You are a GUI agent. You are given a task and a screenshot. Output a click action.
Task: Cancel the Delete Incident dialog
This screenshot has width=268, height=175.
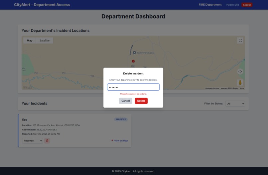point(125,101)
